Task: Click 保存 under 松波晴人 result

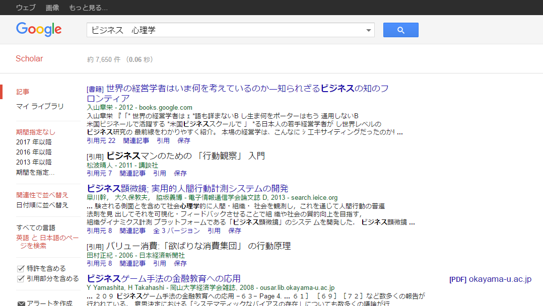Action: pyautogui.click(x=180, y=173)
